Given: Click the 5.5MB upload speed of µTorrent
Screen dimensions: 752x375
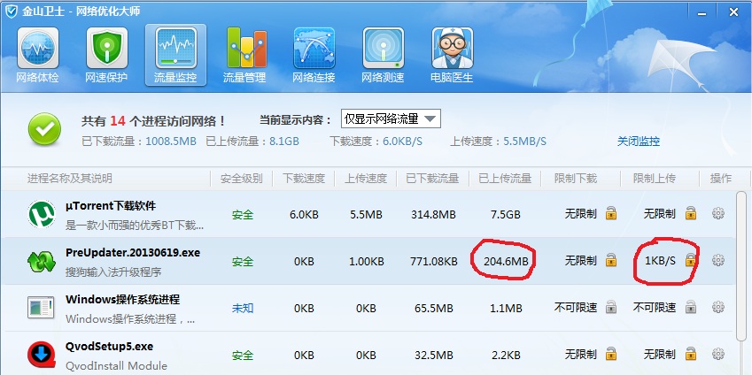Looking at the screenshot, I should (x=366, y=214).
